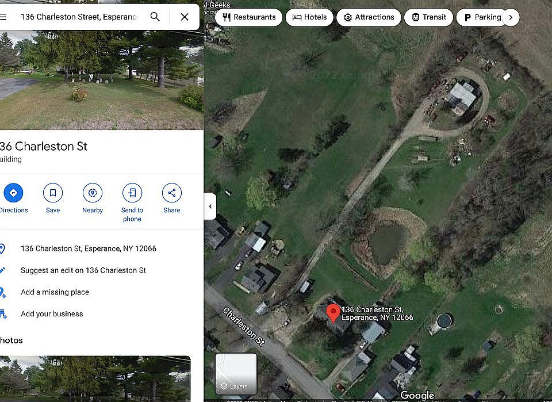The width and height of the screenshot is (552, 402).
Task: Expand more category chips arrow
Action: click(x=511, y=17)
